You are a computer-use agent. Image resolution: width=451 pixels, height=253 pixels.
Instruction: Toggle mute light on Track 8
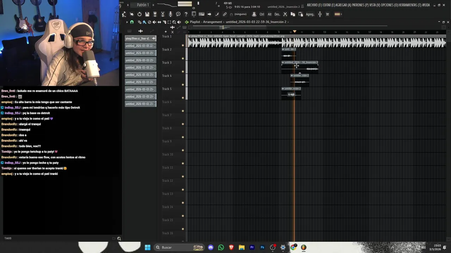pos(183,137)
